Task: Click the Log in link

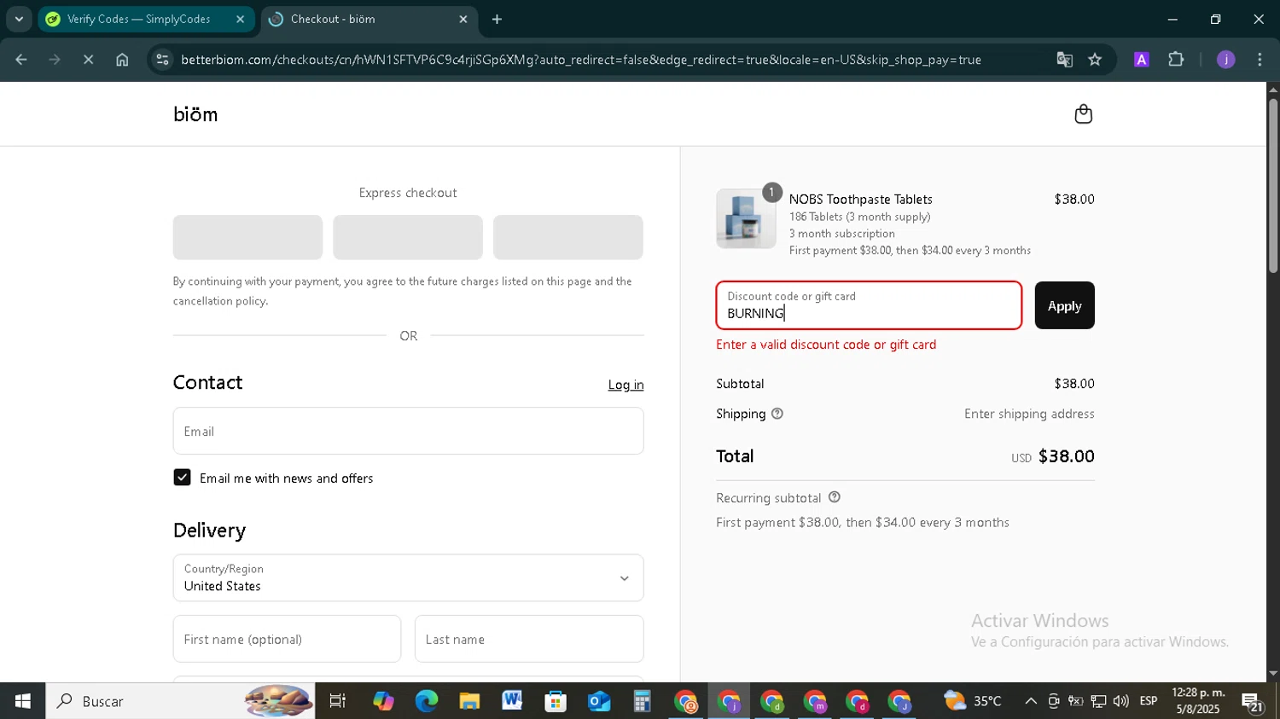Action: pos(625,385)
